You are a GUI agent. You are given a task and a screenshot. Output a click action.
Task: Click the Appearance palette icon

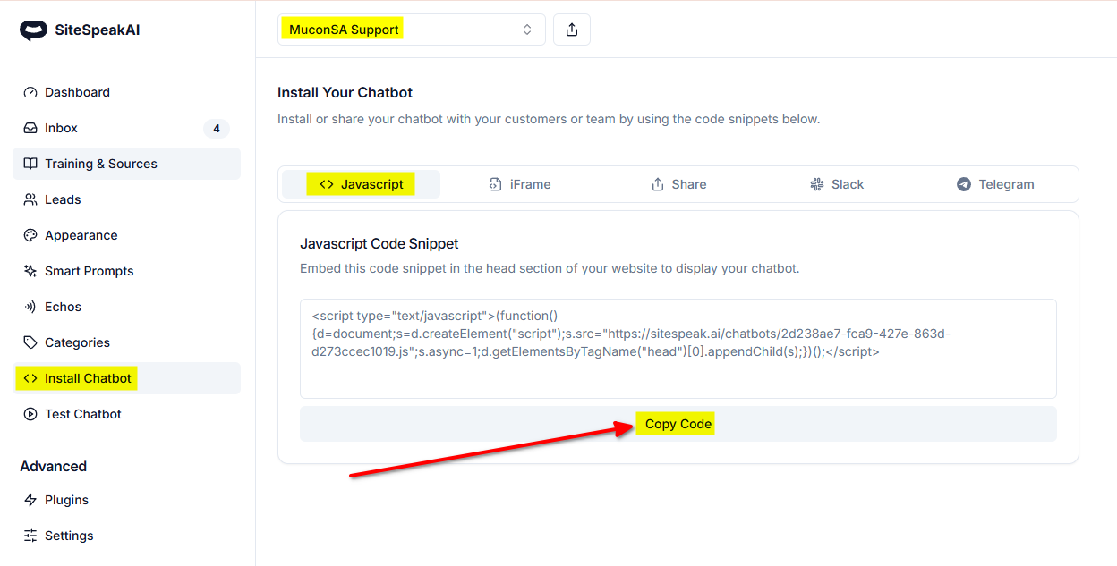coord(30,235)
